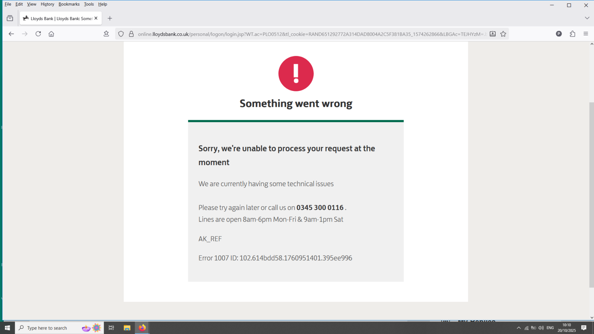Show hidden system tray icons
This screenshot has width=594, height=334.
coord(519,328)
